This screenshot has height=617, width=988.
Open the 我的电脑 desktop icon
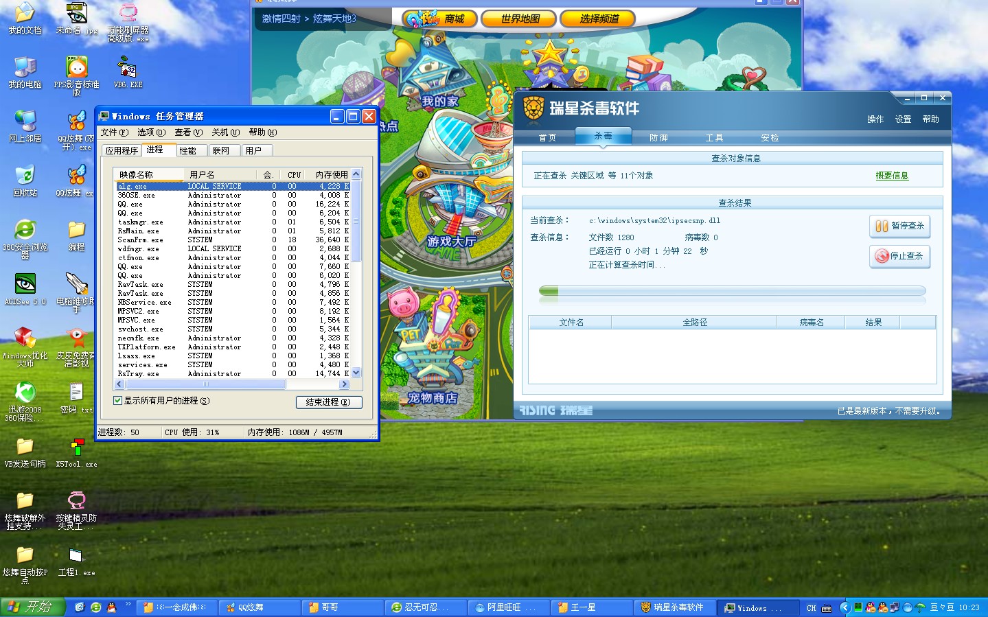point(25,72)
